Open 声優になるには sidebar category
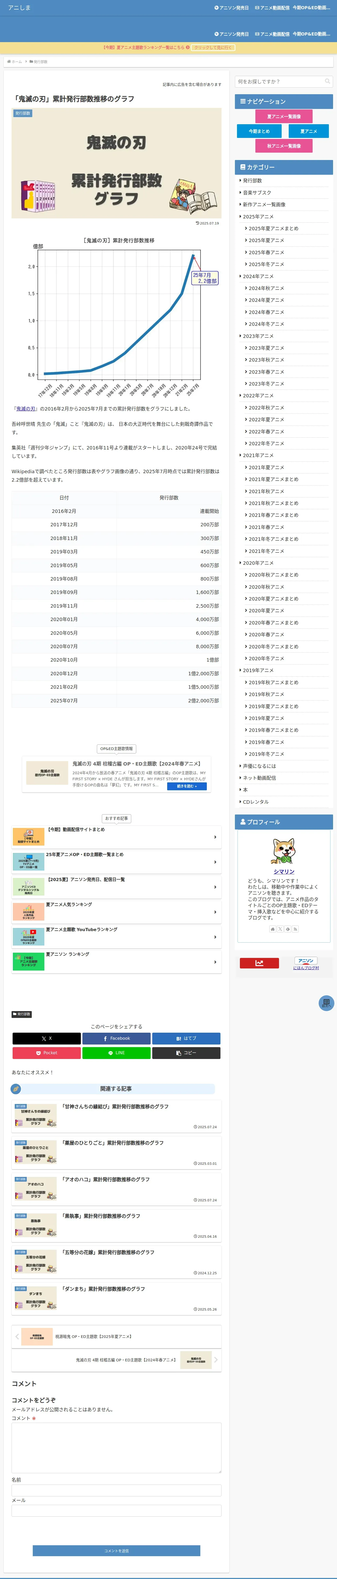This screenshot has height=1579, width=337. coord(259,766)
